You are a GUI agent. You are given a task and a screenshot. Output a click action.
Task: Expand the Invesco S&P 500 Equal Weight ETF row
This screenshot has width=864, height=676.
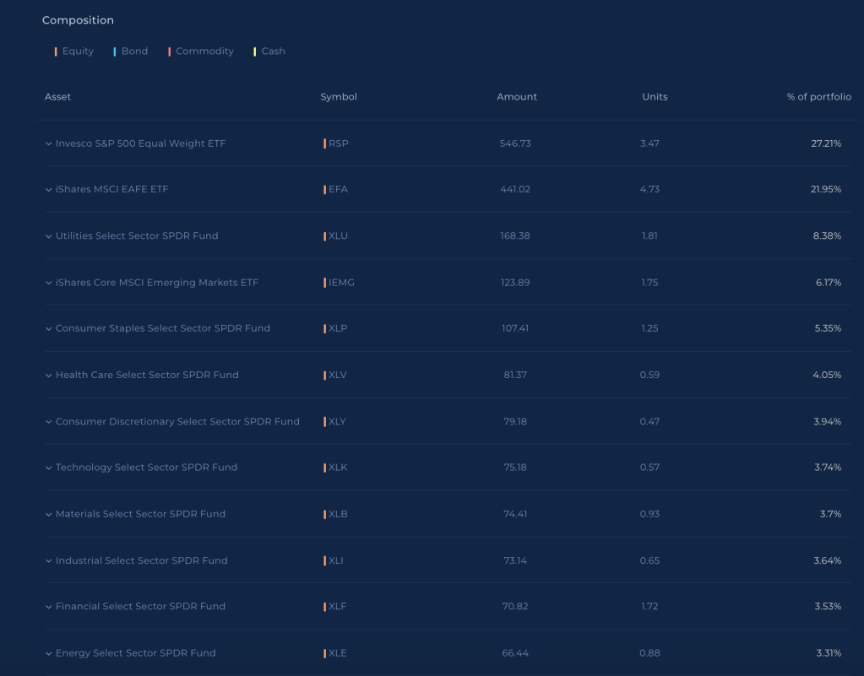coord(49,143)
